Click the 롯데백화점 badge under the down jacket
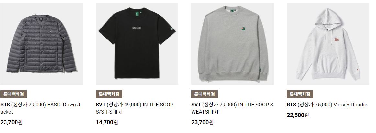 pyautogui.click(x=14, y=94)
